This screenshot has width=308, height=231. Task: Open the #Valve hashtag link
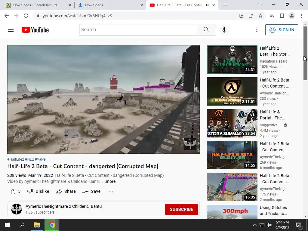pyautogui.click(x=40, y=159)
